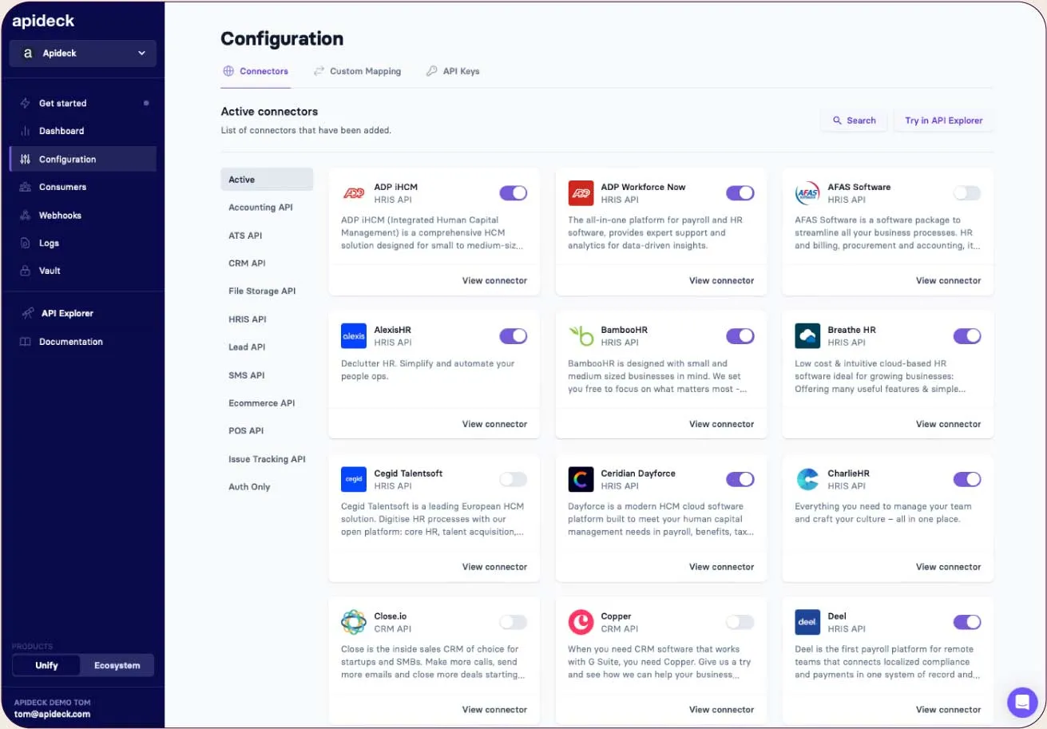Click View connector for CharlieHR
Screen dimensions: 1047x729
(x=948, y=567)
